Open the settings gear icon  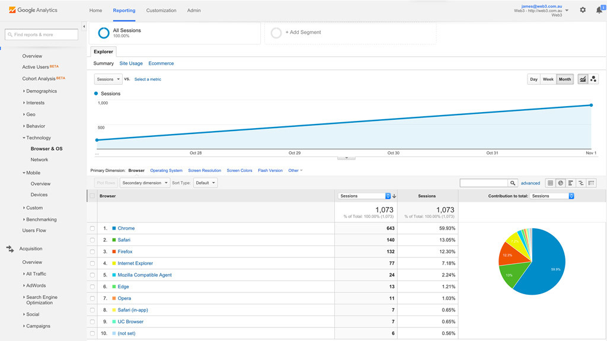click(x=583, y=10)
